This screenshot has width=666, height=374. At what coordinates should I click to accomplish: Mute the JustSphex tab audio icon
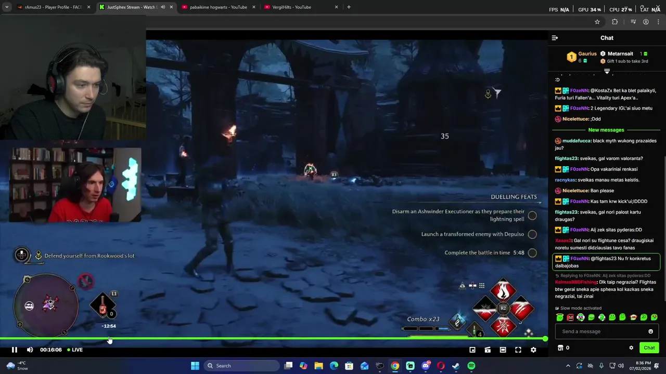coord(163,7)
